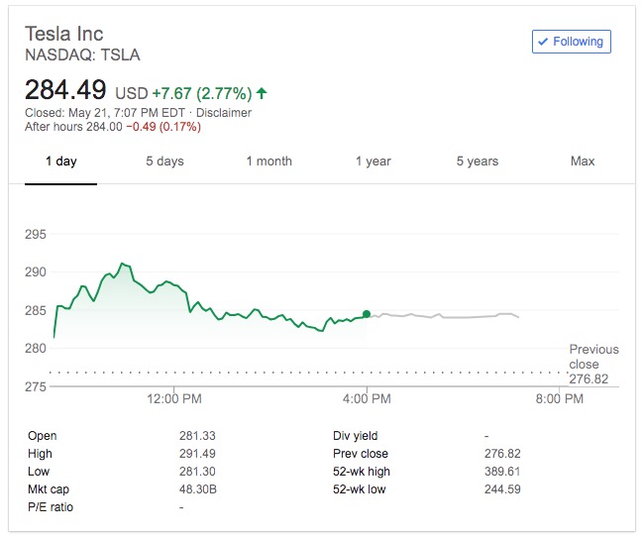
Task: Select the 1 day tab
Action: (60, 162)
